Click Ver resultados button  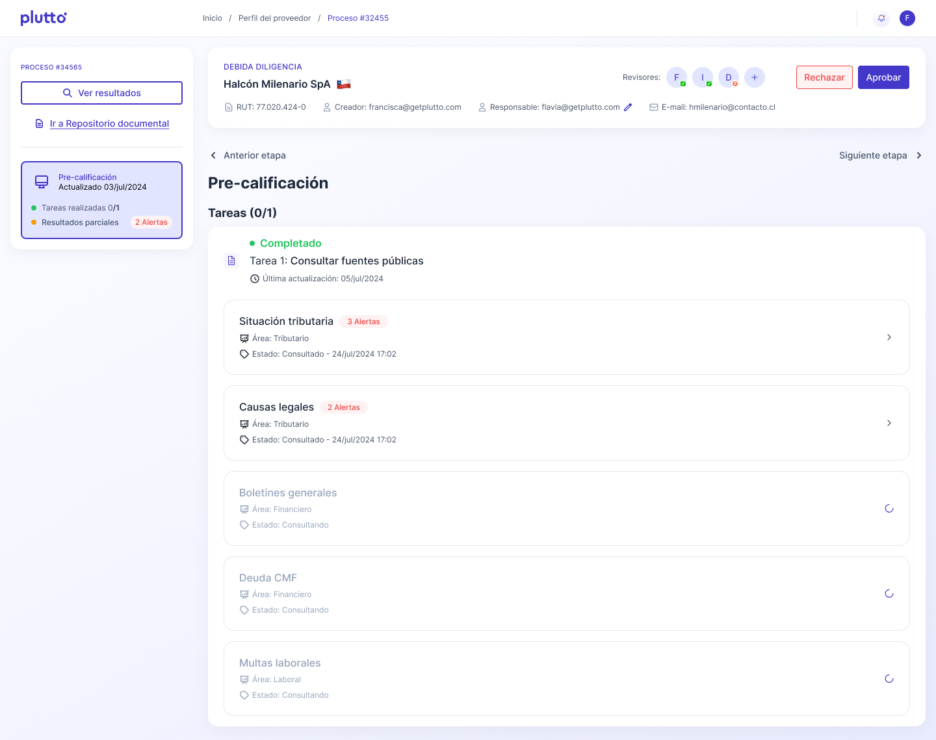pos(101,93)
